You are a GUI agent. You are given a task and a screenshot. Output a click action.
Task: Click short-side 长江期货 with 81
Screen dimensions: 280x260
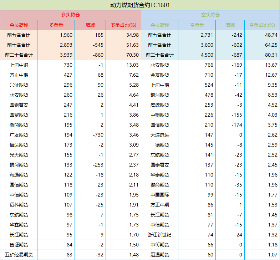coord(160,215)
